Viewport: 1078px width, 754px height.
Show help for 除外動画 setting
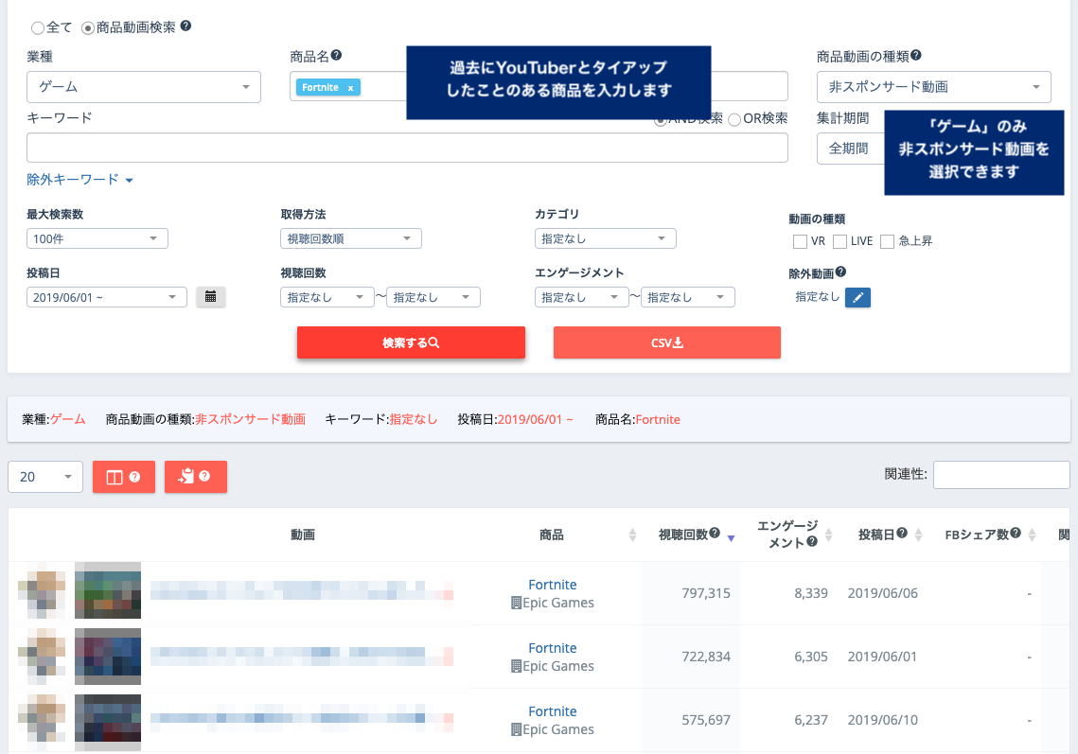click(840, 272)
